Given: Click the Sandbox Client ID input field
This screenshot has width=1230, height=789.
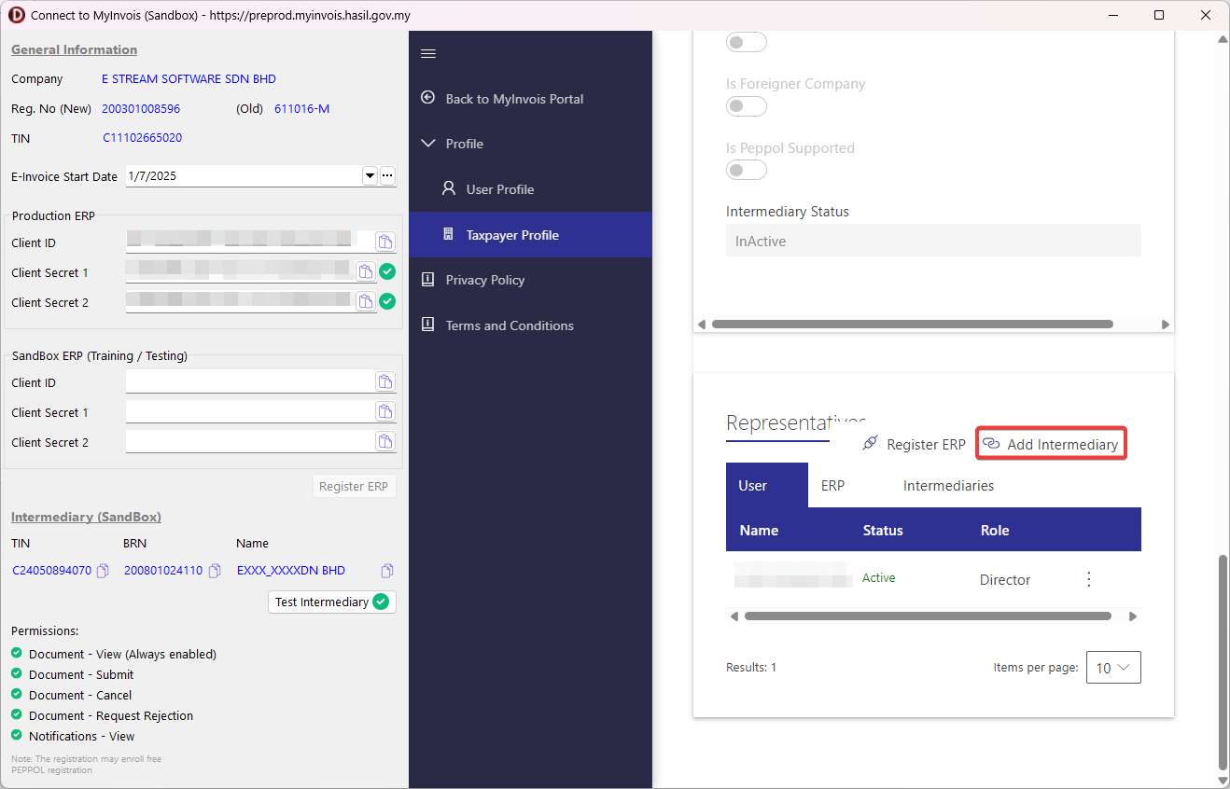Looking at the screenshot, I should point(249,382).
